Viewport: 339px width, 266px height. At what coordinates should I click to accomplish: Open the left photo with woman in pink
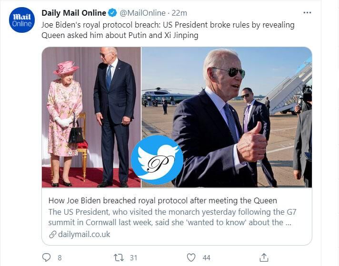[x=91, y=117]
